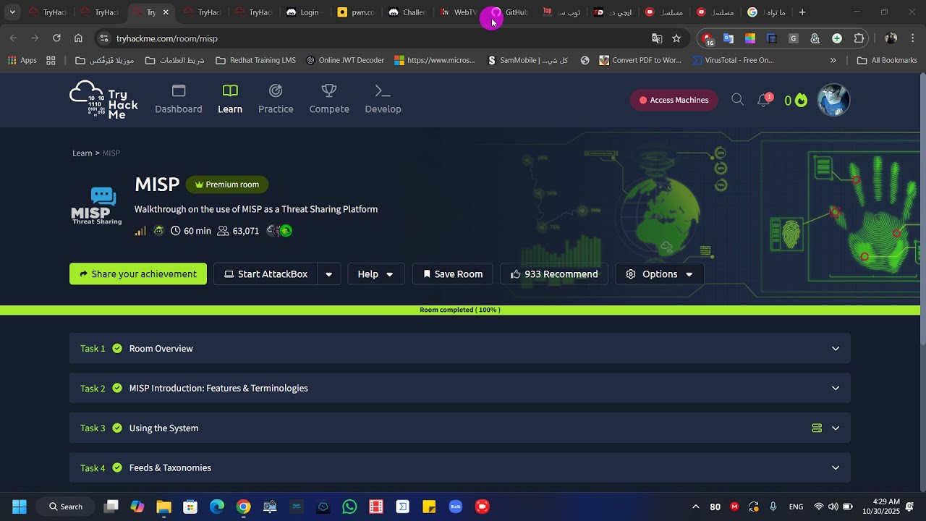This screenshot has height=521, width=926.
Task: Click the room creator avatar icons
Action: click(279, 231)
